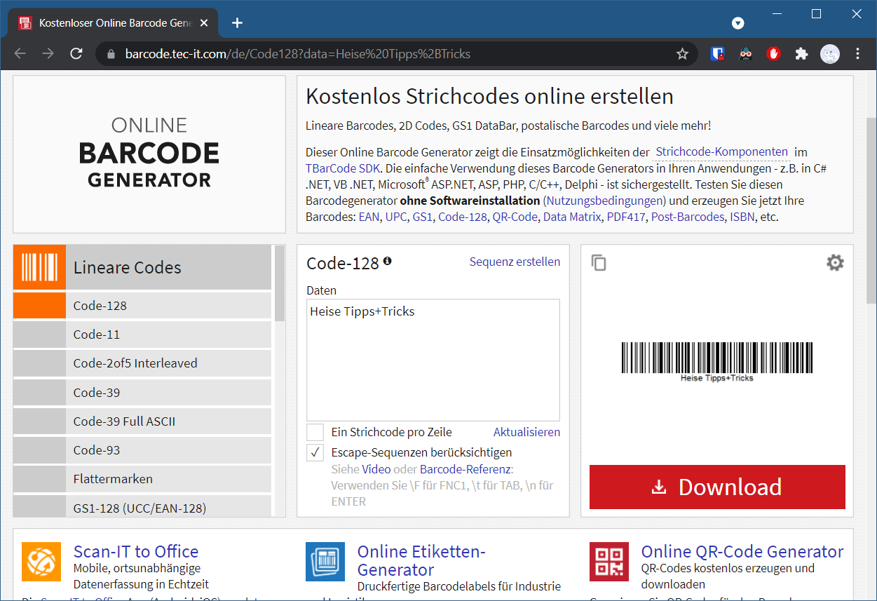The width and height of the screenshot is (877, 601).
Task: Select Code-39 in the barcode list
Action: pyautogui.click(x=142, y=393)
